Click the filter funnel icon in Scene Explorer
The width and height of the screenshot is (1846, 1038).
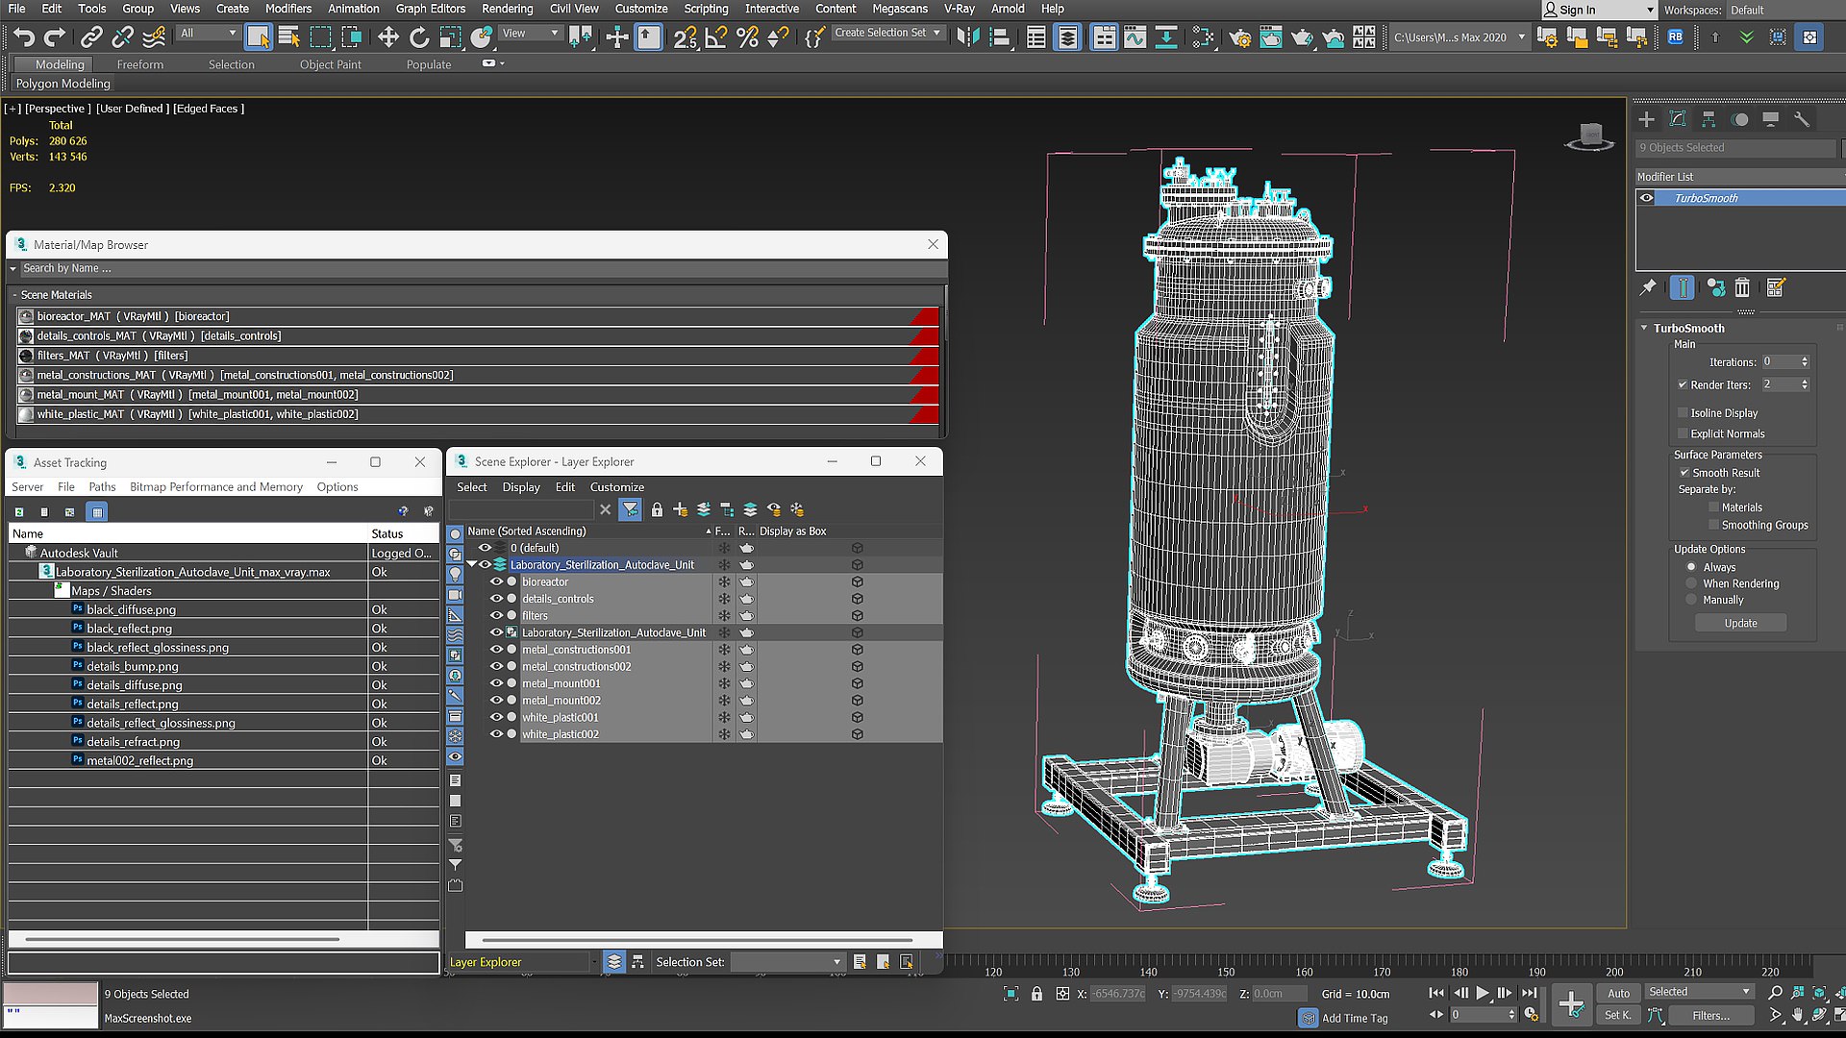(x=630, y=509)
